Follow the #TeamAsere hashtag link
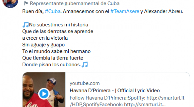This screenshot has width=194, height=107. point(125,11)
